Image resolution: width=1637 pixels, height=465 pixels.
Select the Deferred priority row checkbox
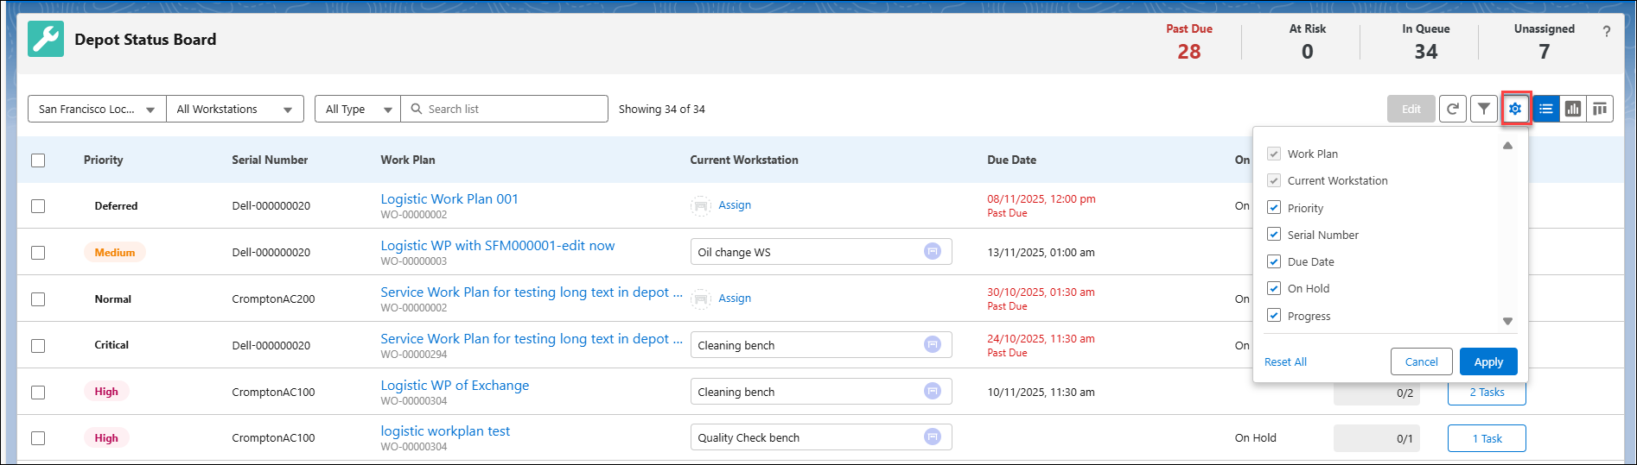(x=38, y=206)
